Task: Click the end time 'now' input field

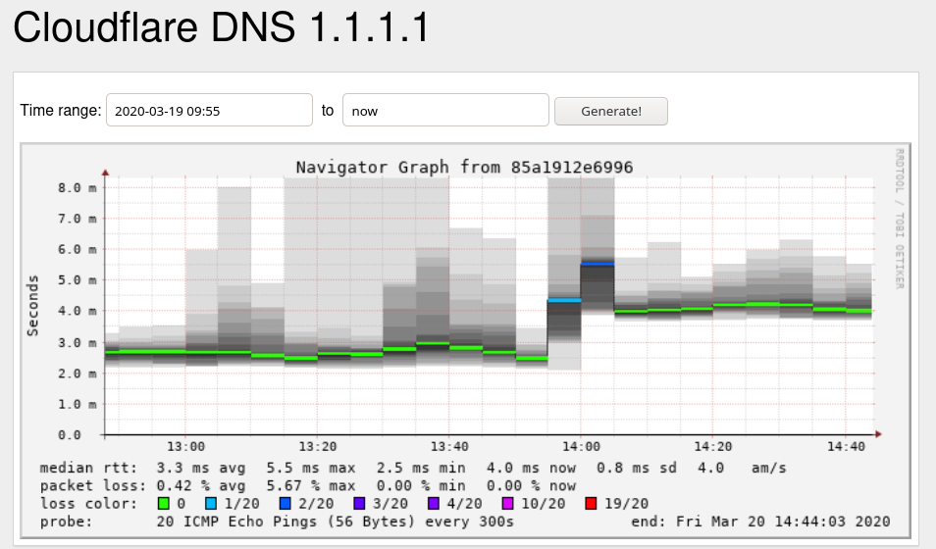Action: pos(445,110)
